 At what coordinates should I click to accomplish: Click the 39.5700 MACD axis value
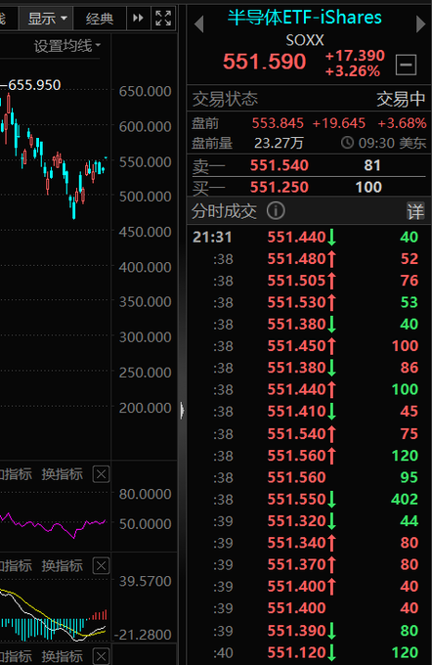click(145, 581)
